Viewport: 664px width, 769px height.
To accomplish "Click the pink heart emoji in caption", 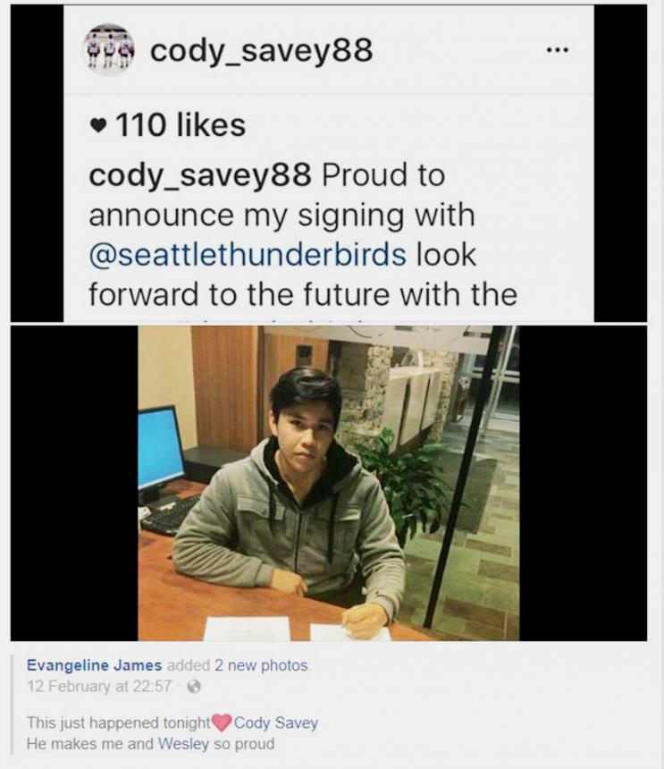I will (x=222, y=723).
